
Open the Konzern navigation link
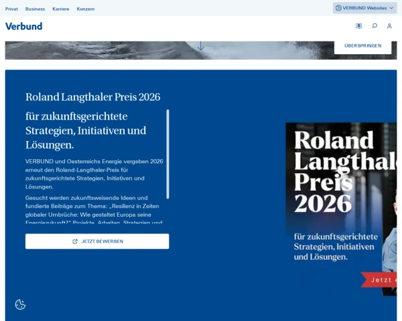click(x=86, y=9)
